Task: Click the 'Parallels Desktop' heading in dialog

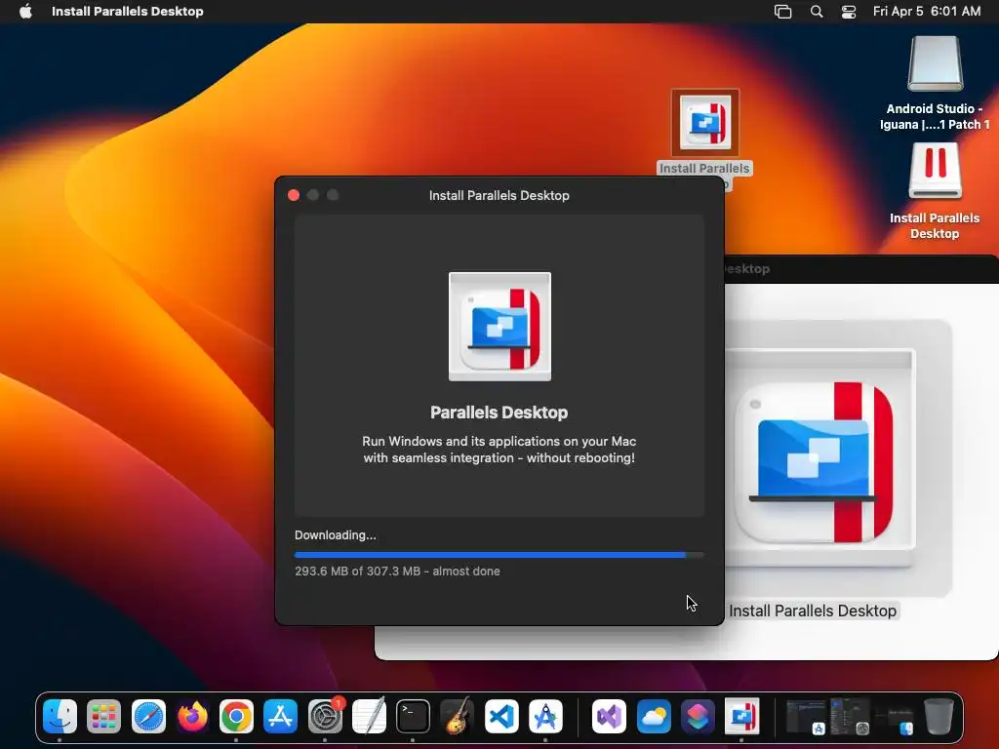Action: (499, 413)
